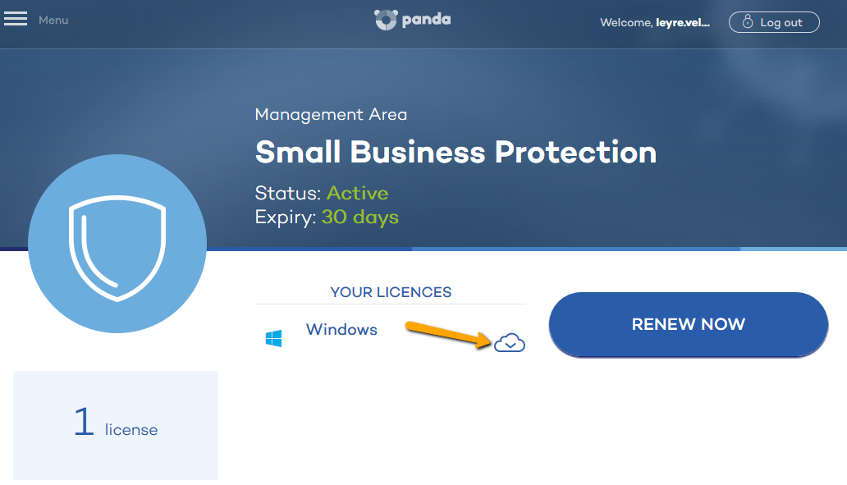Click the large number 1 in tile
The height and width of the screenshot is (485, 847).
click(84, 422)
